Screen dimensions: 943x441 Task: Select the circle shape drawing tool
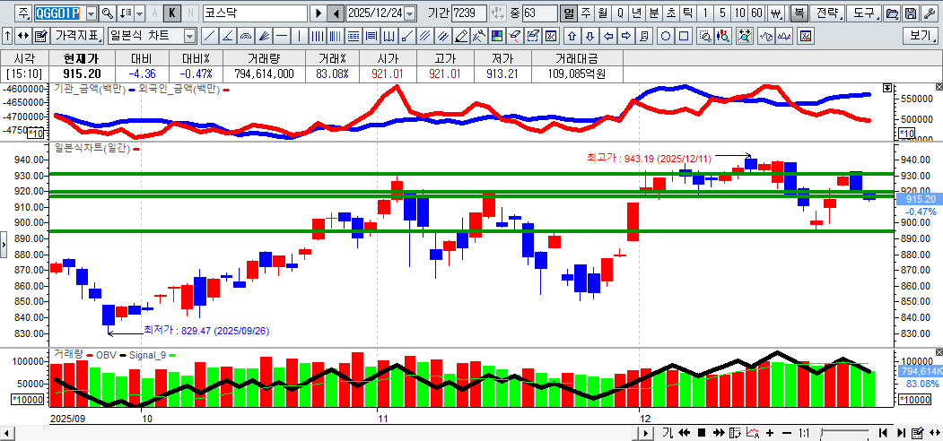click(666, 36)
